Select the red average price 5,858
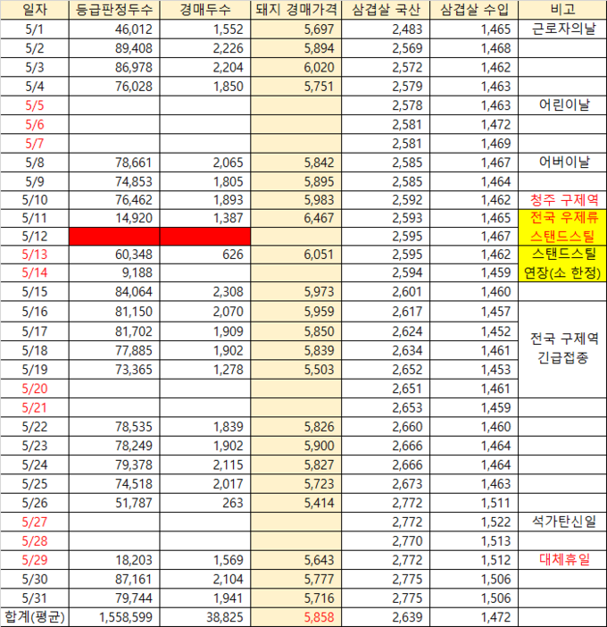 point(296,617)
